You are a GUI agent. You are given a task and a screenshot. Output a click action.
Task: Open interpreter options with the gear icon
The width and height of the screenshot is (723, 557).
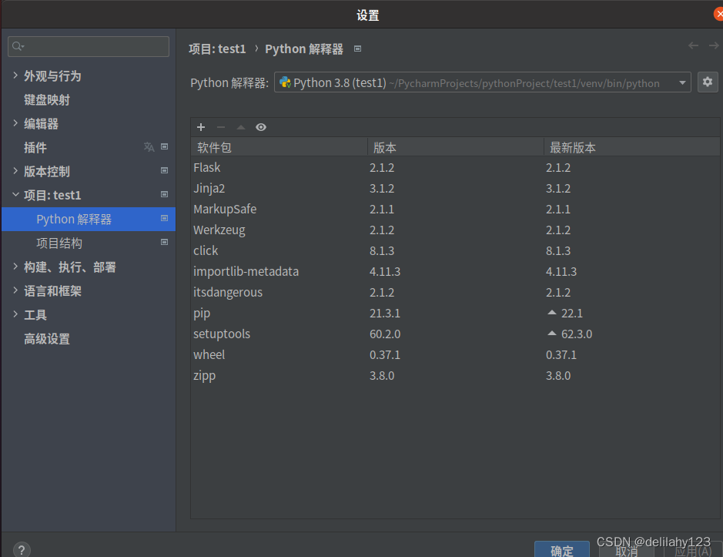(707, 82)
